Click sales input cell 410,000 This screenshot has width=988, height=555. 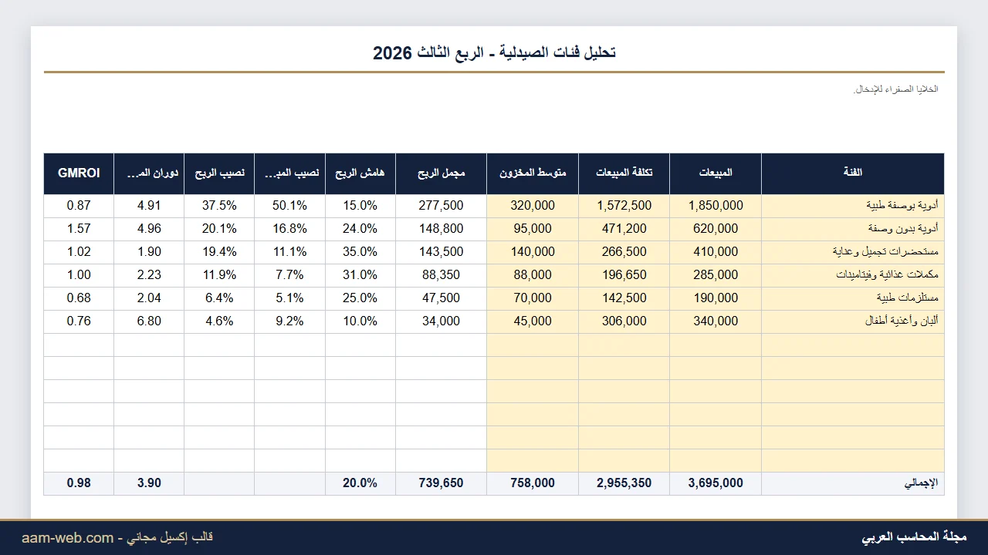tap(716, 252)
